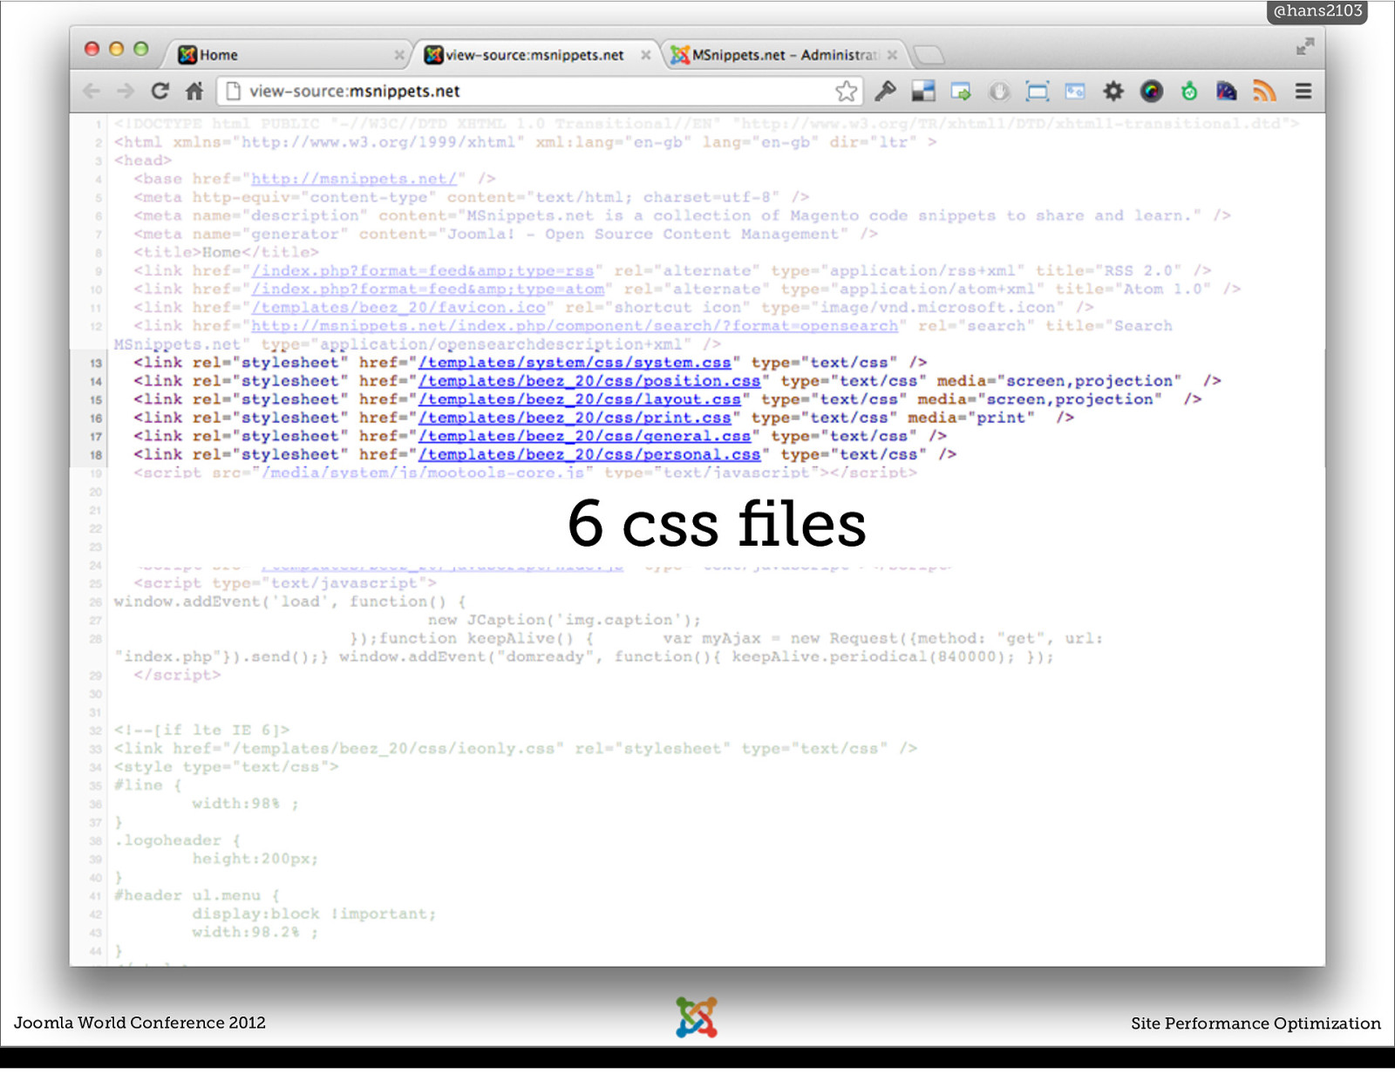
Task: Reload the view-source page
Action: point(160,91)
